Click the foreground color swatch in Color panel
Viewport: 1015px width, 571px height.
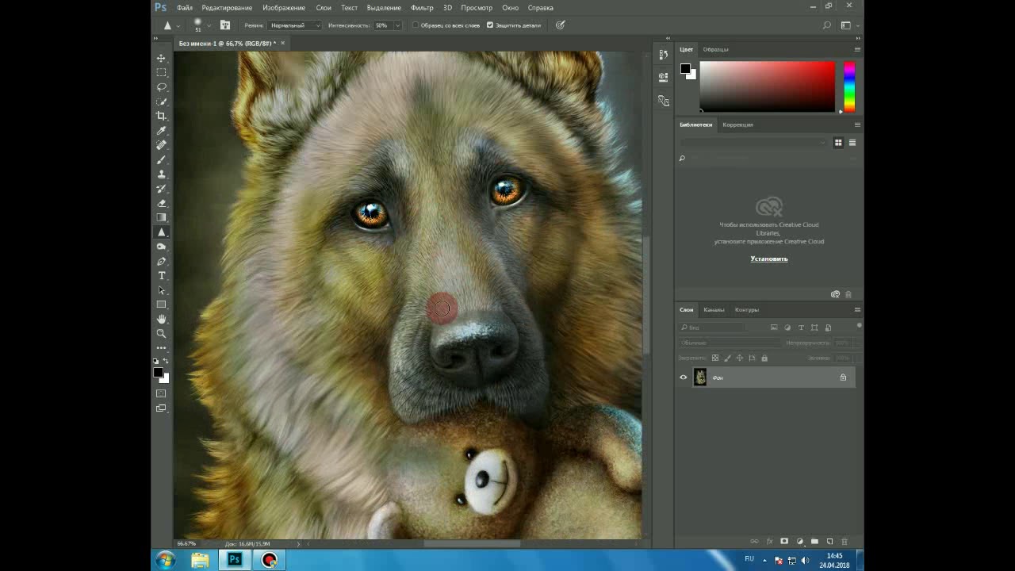tap(685, 69)
